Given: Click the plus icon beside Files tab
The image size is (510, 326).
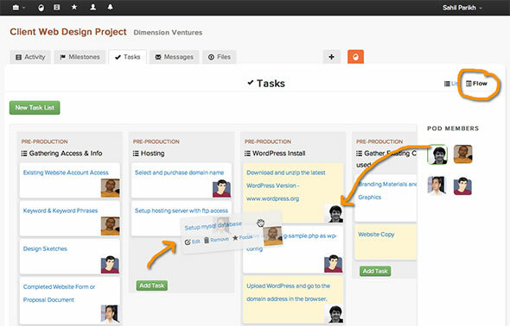Looking at the screenshot, I should coord(331,57).
